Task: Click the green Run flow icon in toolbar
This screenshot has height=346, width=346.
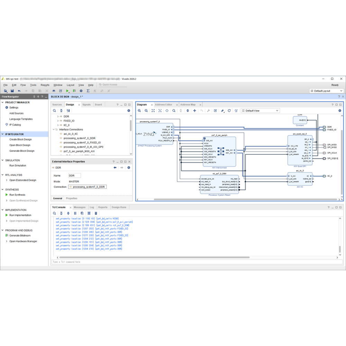Action: pyautogui.click(x=67, y=91)
